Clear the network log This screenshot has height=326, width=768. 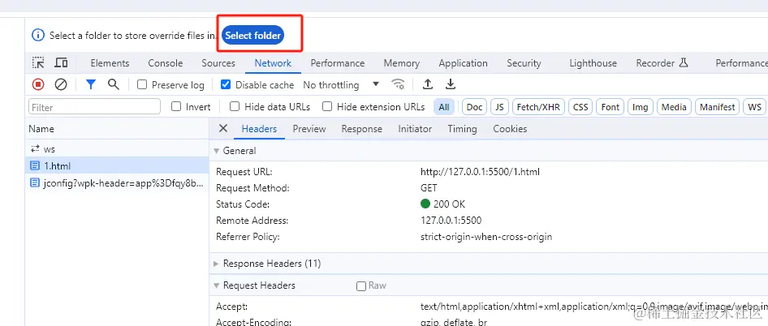pos(61,84)
